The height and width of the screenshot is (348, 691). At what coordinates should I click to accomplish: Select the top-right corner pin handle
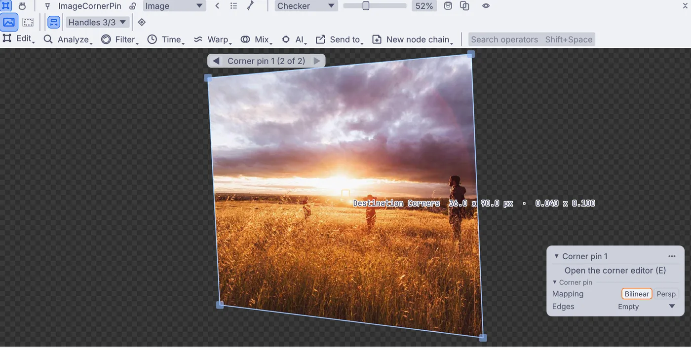(x=471, y=54)
